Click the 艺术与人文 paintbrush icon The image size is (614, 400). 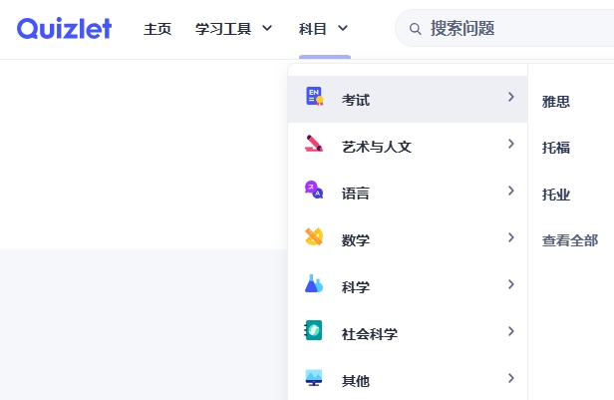click(x=314, y=144)
